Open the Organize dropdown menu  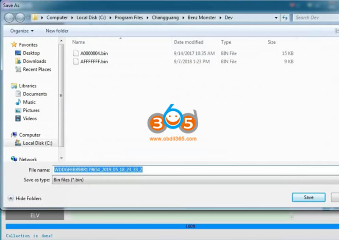(x=22, y=31)
